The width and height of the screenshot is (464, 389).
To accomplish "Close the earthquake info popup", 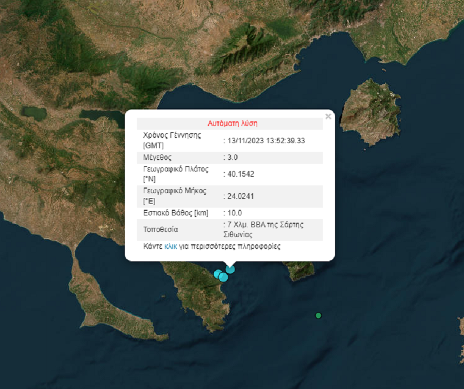I will tap(328, 117).
